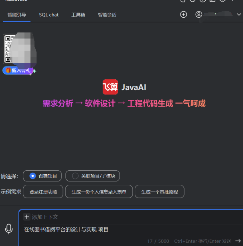Click the 示例需求 label
This screenshot has height=246, width=243.
coord(11,192)
